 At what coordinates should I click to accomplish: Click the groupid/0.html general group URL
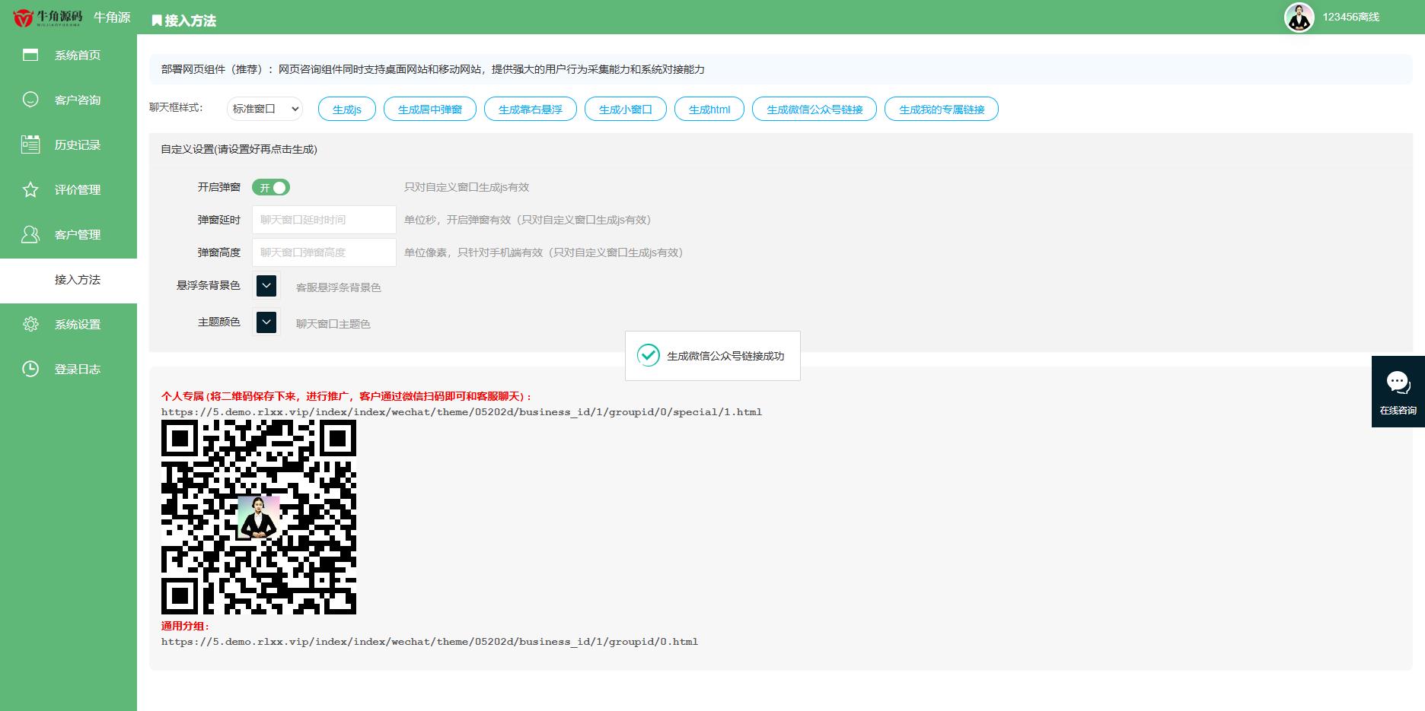click(429, 642)
